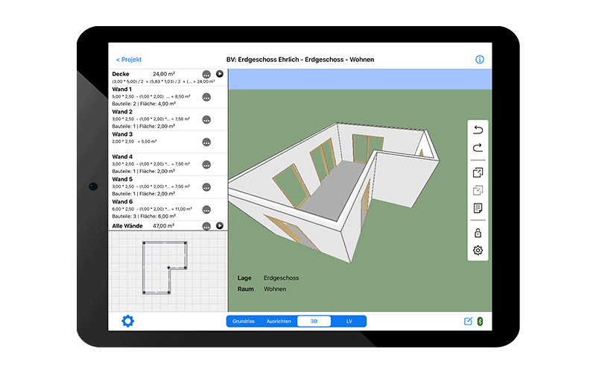Tap the edit note icon at bottom right
596x373 pixels.
[468, 322]
